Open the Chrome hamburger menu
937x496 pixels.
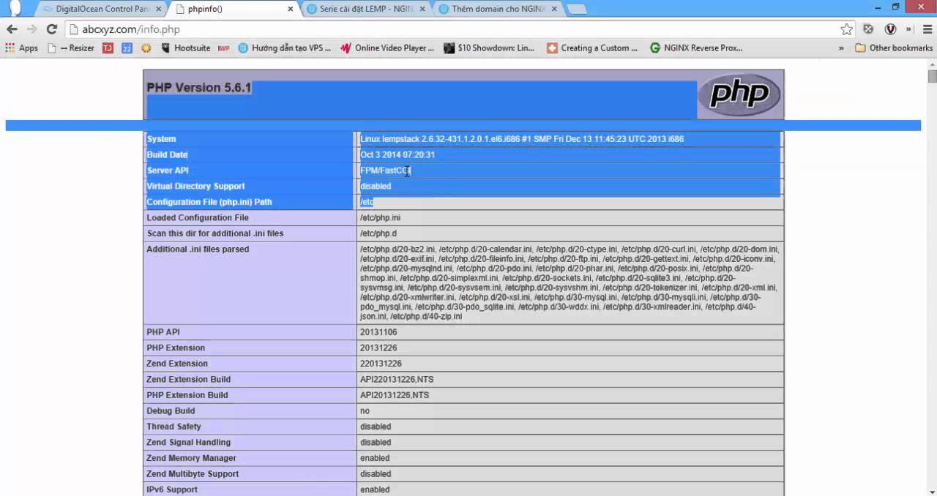(927, 29)
